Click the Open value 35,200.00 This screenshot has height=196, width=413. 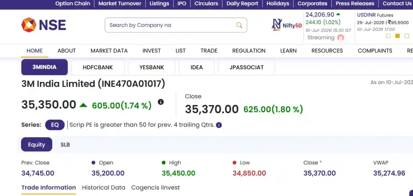coord(108,173)
